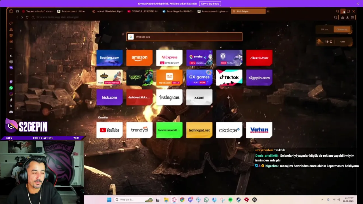
Task: Click the search tabs magnifier icon
Action: coord(337,11)
